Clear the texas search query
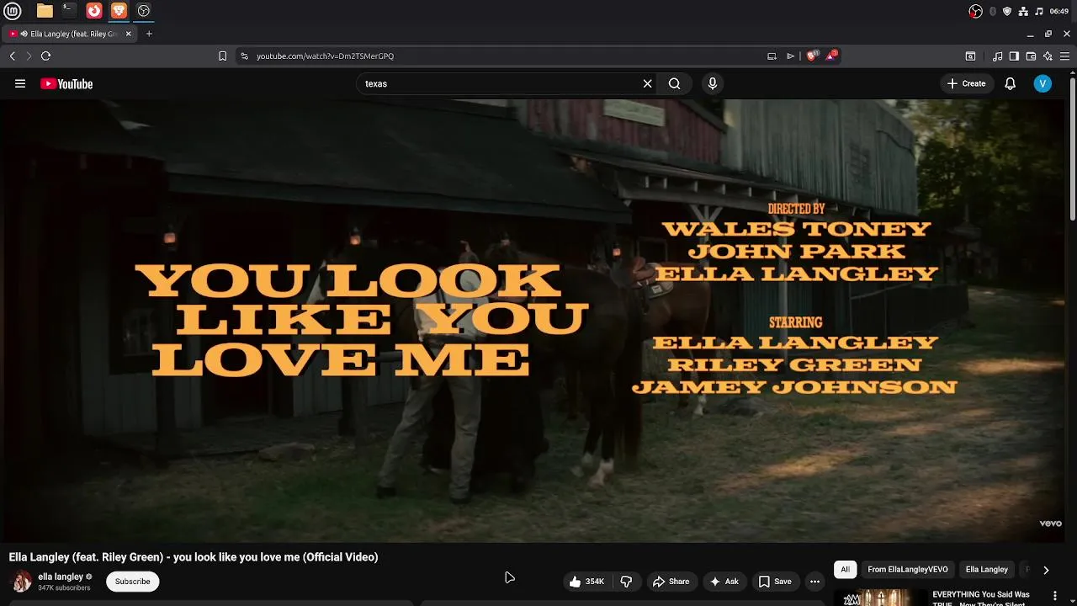The height and width of the screenshot is (606, 1077). tap(647, 83)
